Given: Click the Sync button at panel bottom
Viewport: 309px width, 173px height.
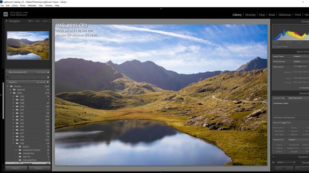Looking at the screenshot, I should pos(284,168).
